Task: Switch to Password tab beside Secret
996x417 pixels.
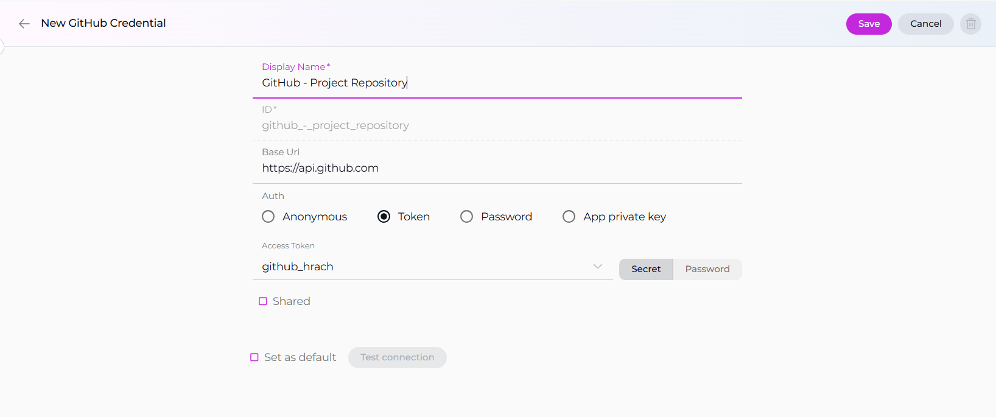Action: point(707,269)
